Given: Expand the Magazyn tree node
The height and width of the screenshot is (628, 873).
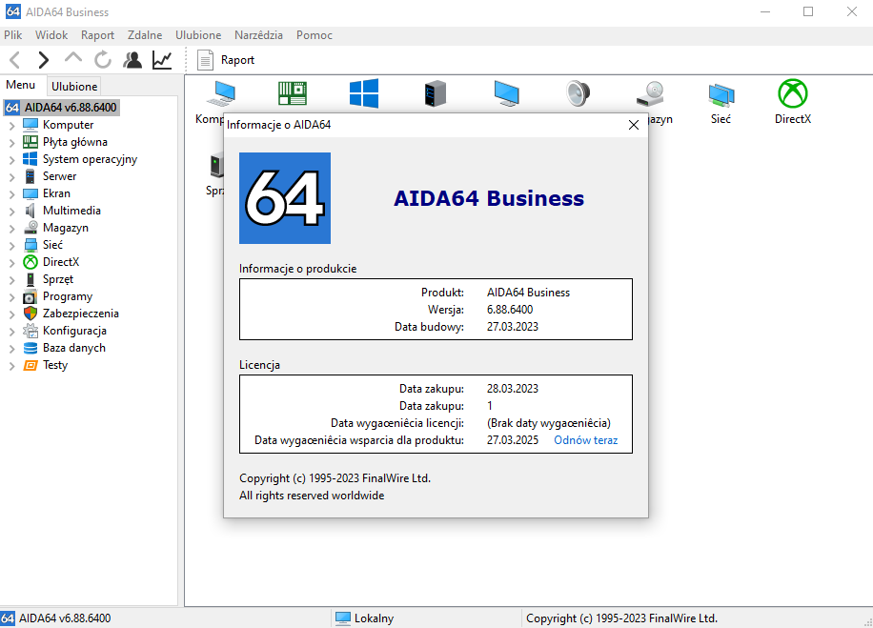Looking at the screenshot, I should tap(11, 229).
